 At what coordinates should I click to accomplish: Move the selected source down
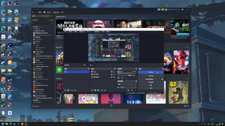coord(105,90)
